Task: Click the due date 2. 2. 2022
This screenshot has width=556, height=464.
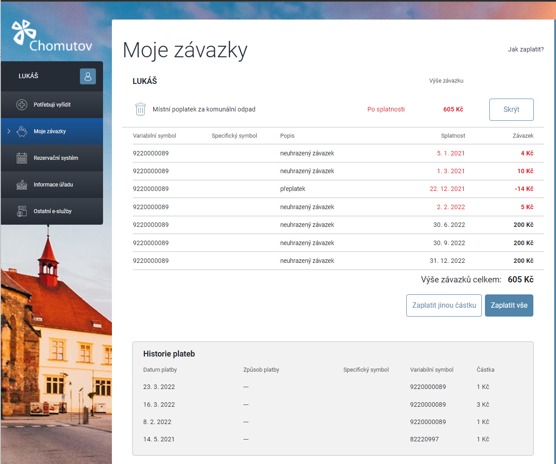Action: point(451,207)
